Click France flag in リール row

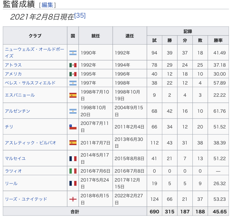(73, 183)
